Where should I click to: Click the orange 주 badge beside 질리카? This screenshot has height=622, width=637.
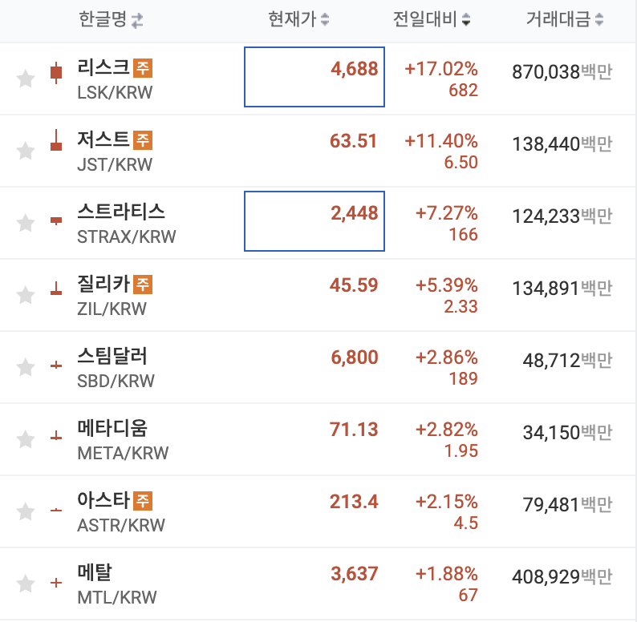(x=143, y=285)
